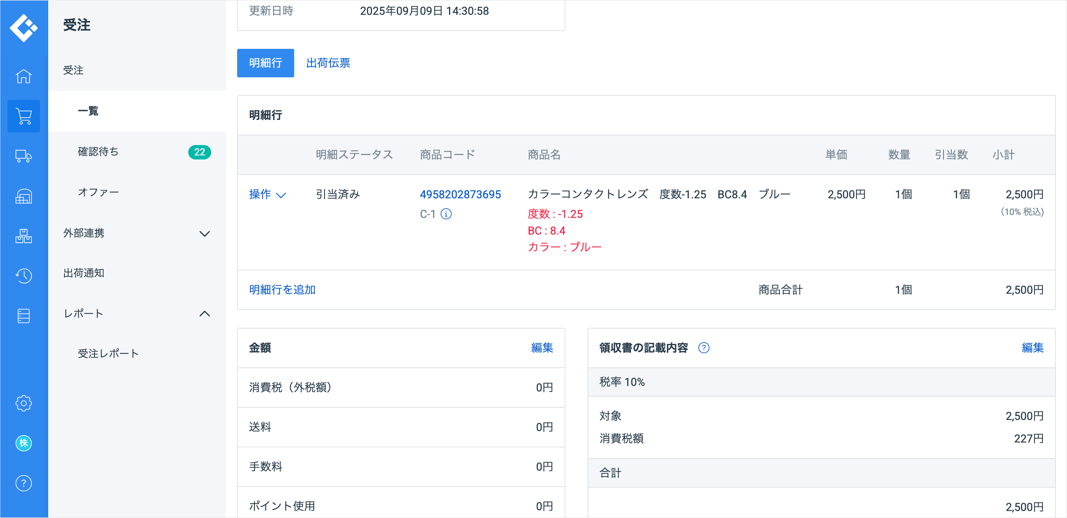Open the clock history icon

point(24,276)
